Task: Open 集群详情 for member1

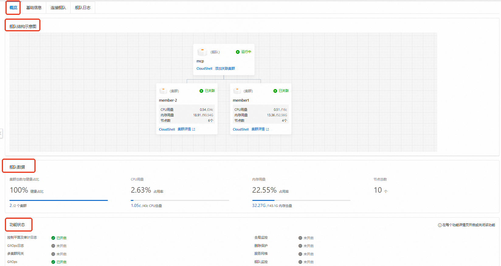Action: click(258, 129)
